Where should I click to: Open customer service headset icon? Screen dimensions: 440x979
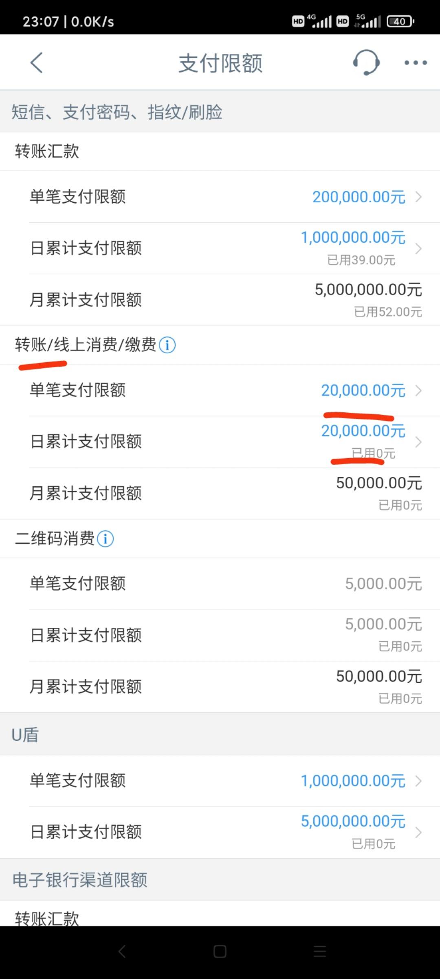click(366, 62)
